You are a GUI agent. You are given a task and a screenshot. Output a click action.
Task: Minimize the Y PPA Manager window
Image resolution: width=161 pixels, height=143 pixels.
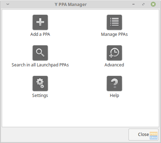click(x=133, y=4)
